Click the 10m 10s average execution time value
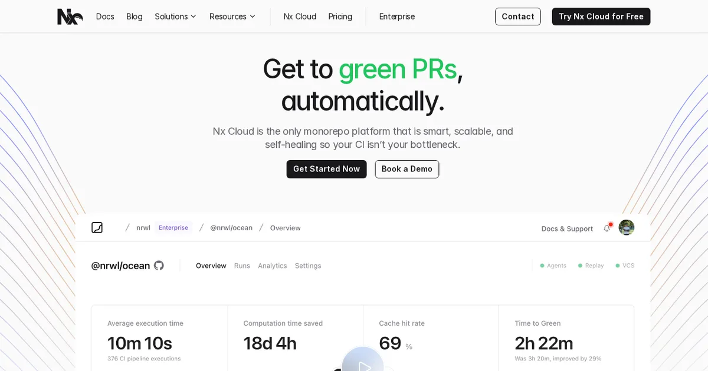708x371 pixels. pyautogui.click(x=140, y=343)
